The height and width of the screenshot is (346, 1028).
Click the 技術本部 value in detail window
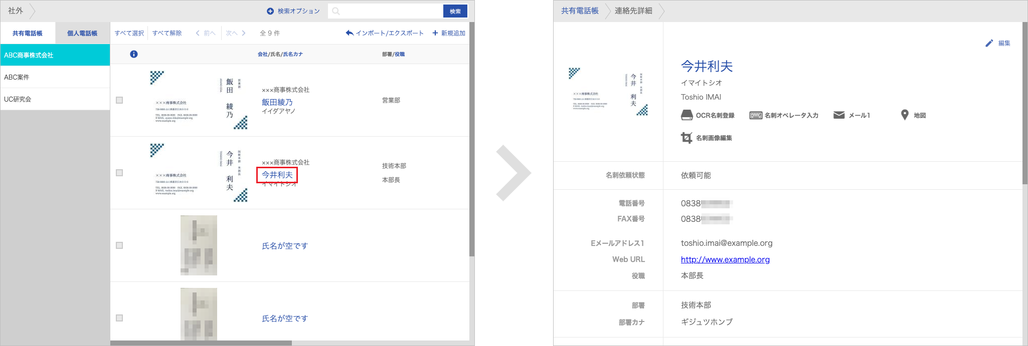pyautogui.click(x=696, y=305)
